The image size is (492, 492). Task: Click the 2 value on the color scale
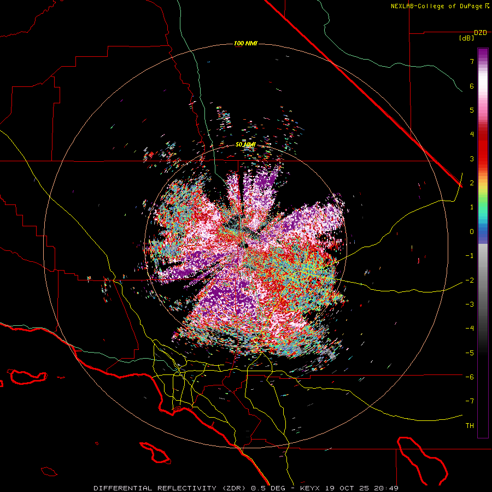472,183
